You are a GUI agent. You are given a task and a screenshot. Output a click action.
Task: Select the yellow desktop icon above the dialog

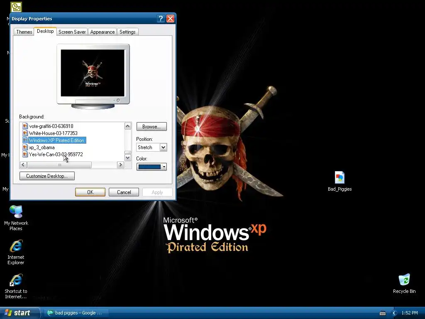point(16,7)
